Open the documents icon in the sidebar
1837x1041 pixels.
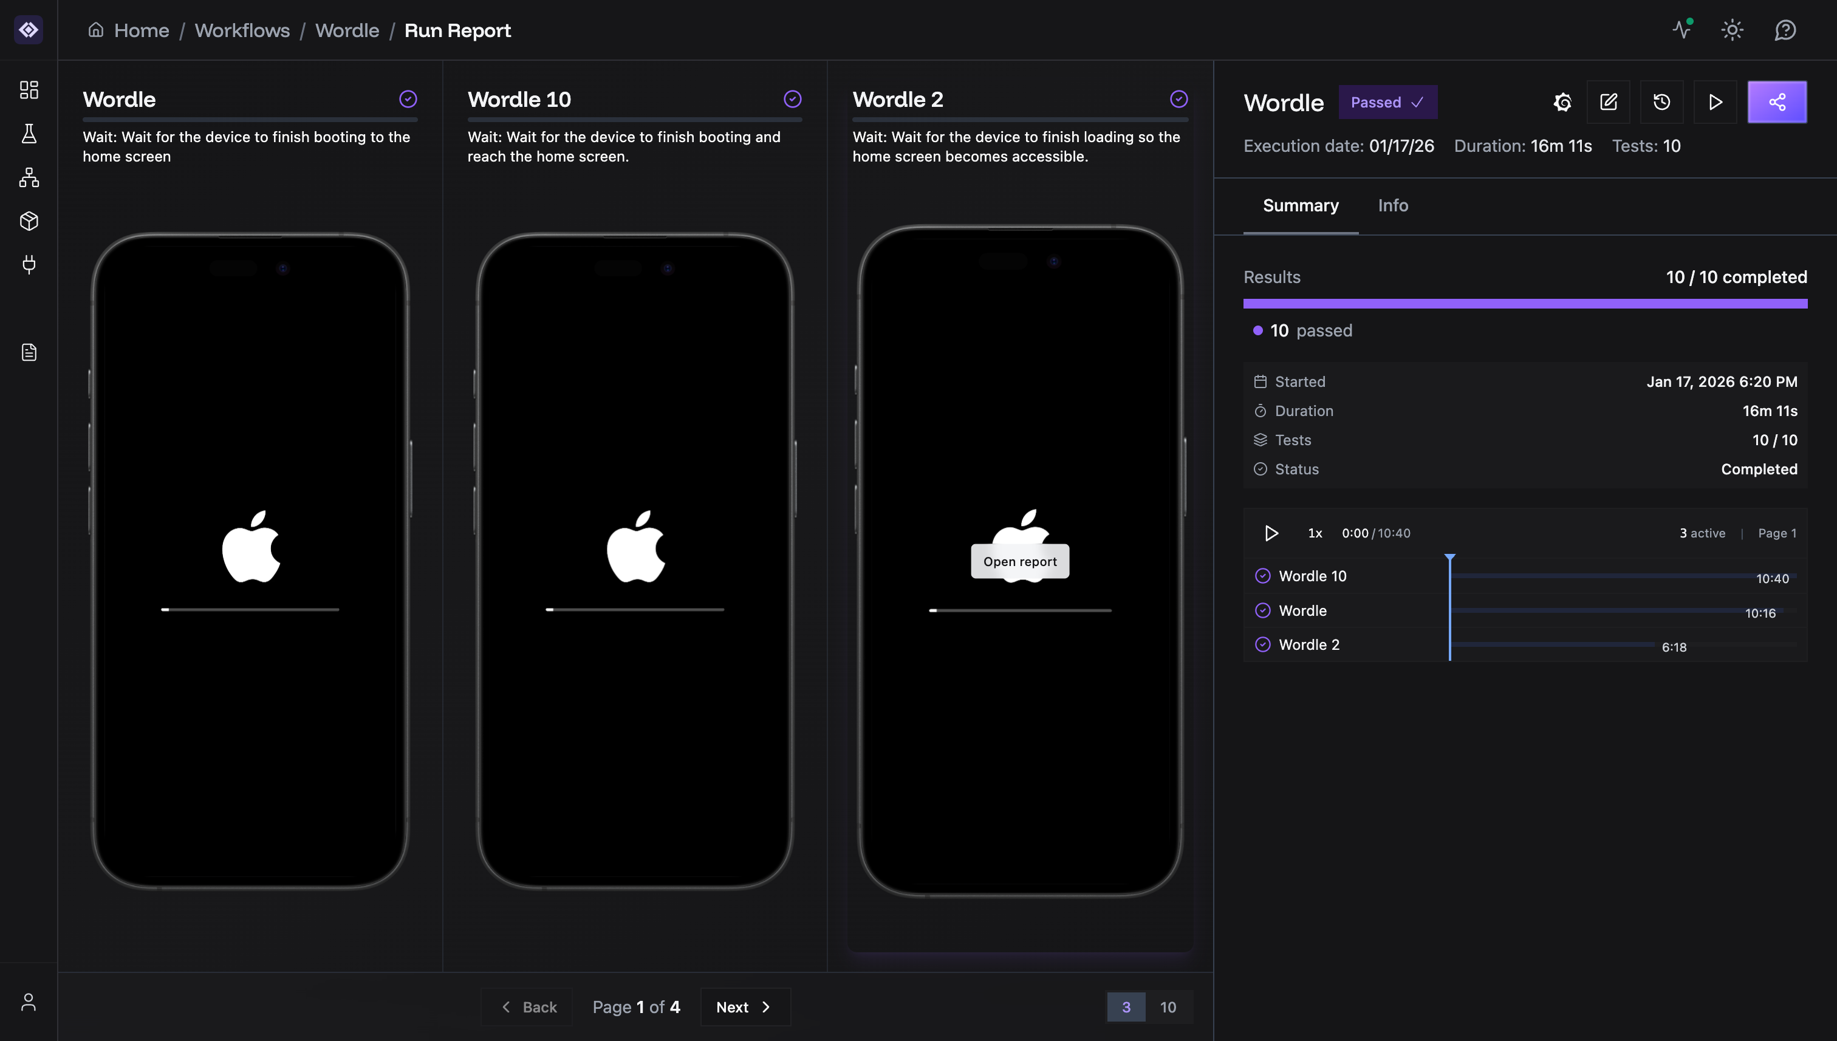coord(29,352)
